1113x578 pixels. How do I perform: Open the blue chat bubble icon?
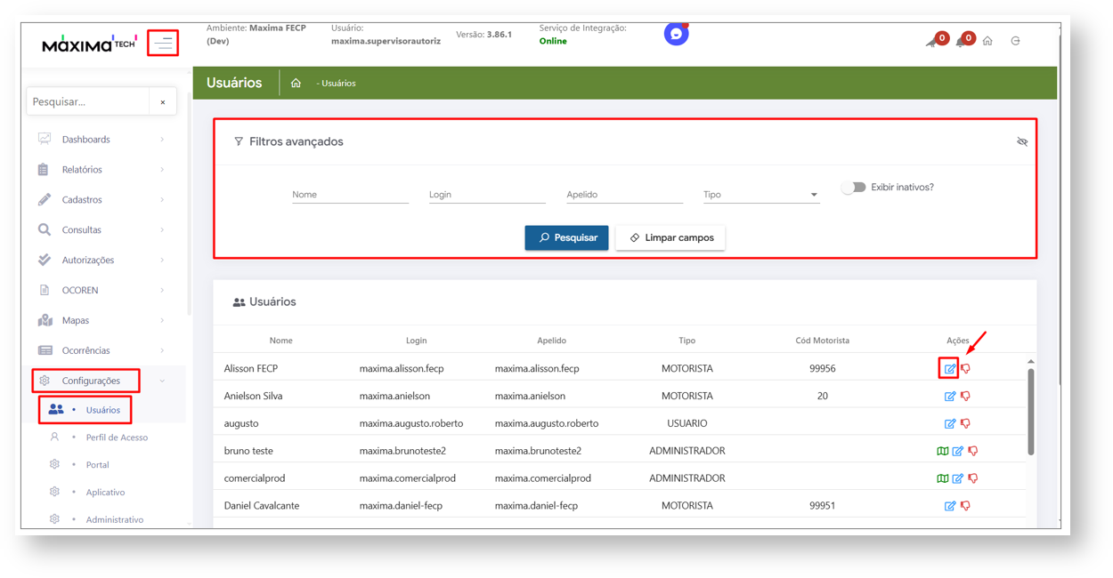coord(676,35)
